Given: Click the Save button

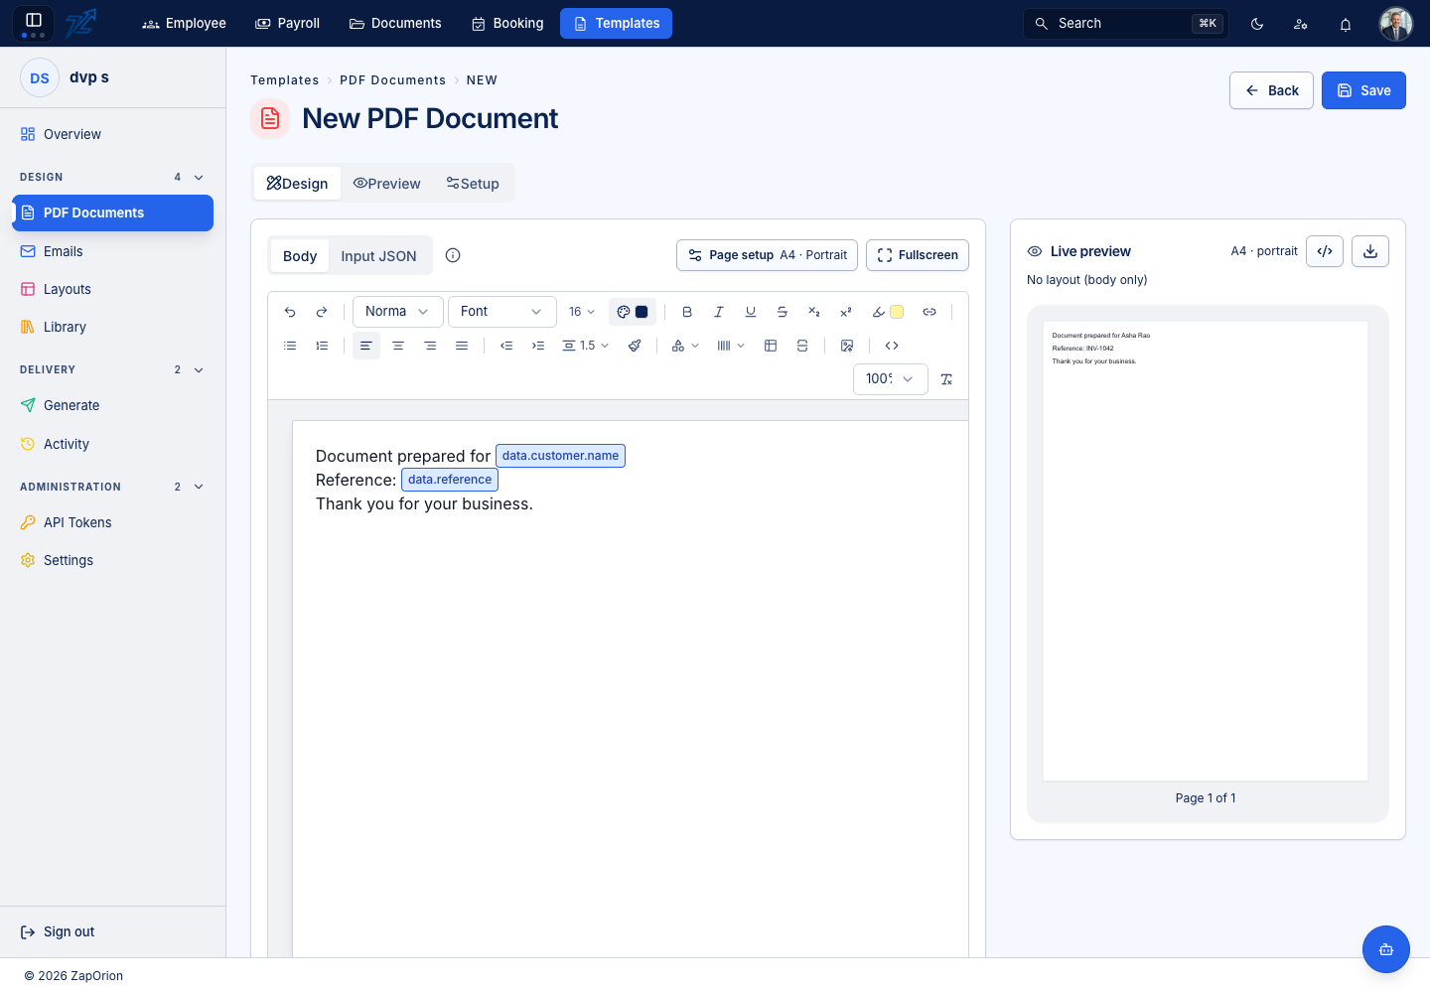Looking at the screenshot, I should (1363, 90).
